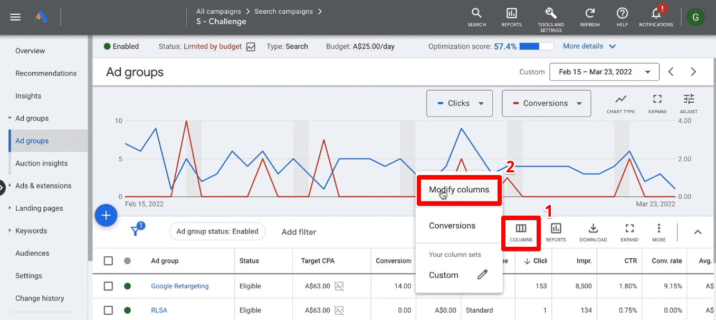Viewport: 716px width, 320px height.
Task: Click the More details link
Action: [x=584, y=46]
